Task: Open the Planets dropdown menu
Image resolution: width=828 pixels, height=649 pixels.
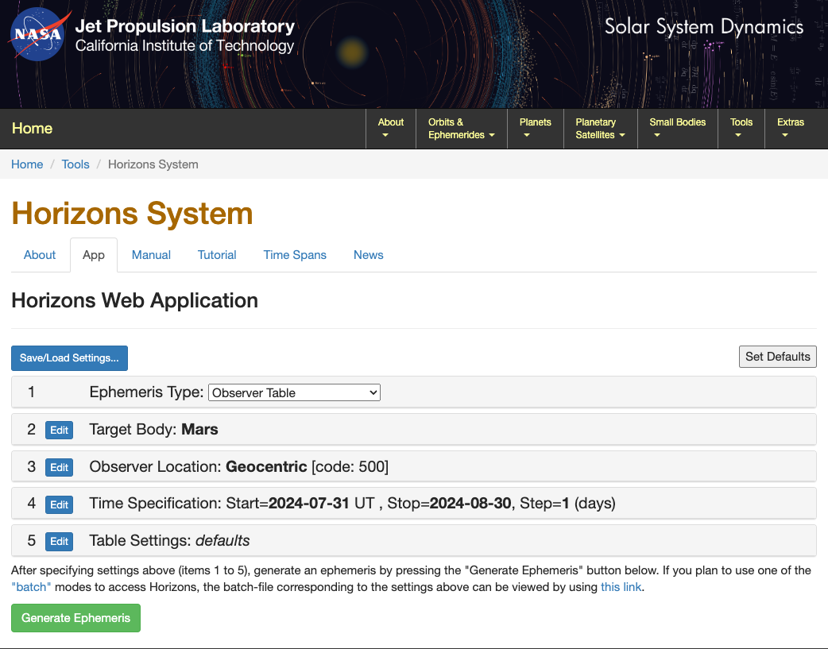Action: click(535, 129)
